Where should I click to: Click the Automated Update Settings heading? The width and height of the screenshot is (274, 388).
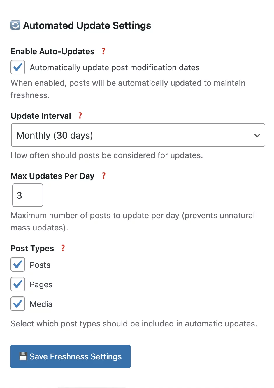point(87,26)
